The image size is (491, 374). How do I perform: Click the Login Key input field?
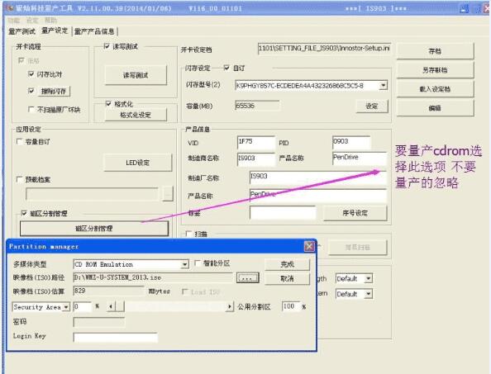115,338
